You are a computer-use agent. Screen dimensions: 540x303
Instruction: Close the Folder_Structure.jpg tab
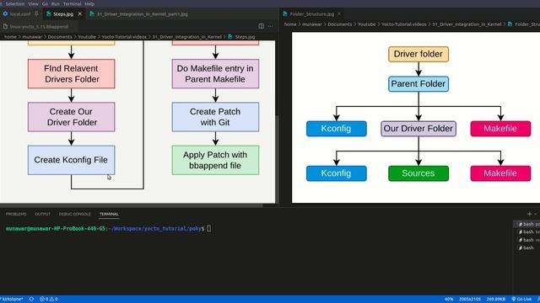point(339,13)
